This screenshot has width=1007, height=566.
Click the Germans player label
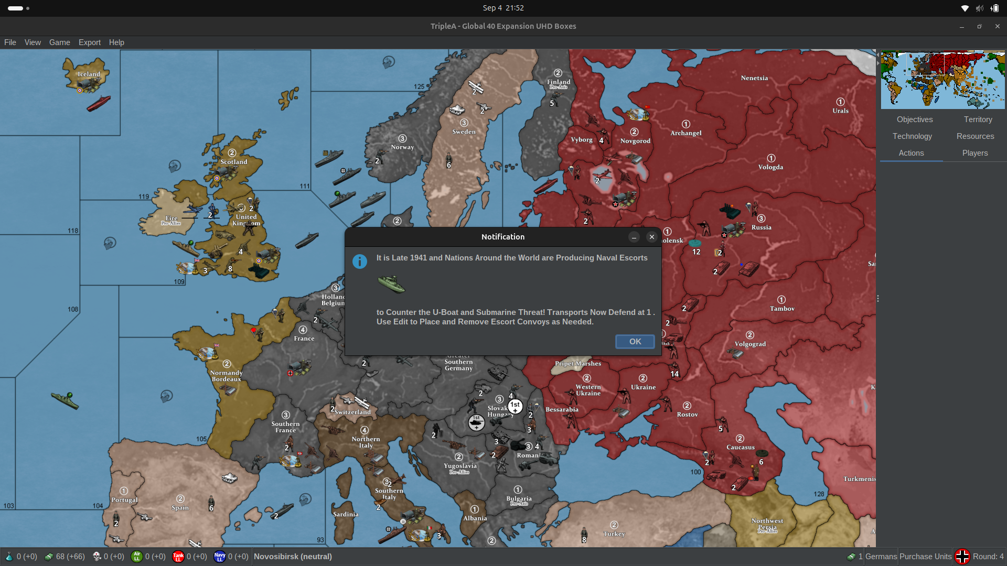click(x=881, y=557)
